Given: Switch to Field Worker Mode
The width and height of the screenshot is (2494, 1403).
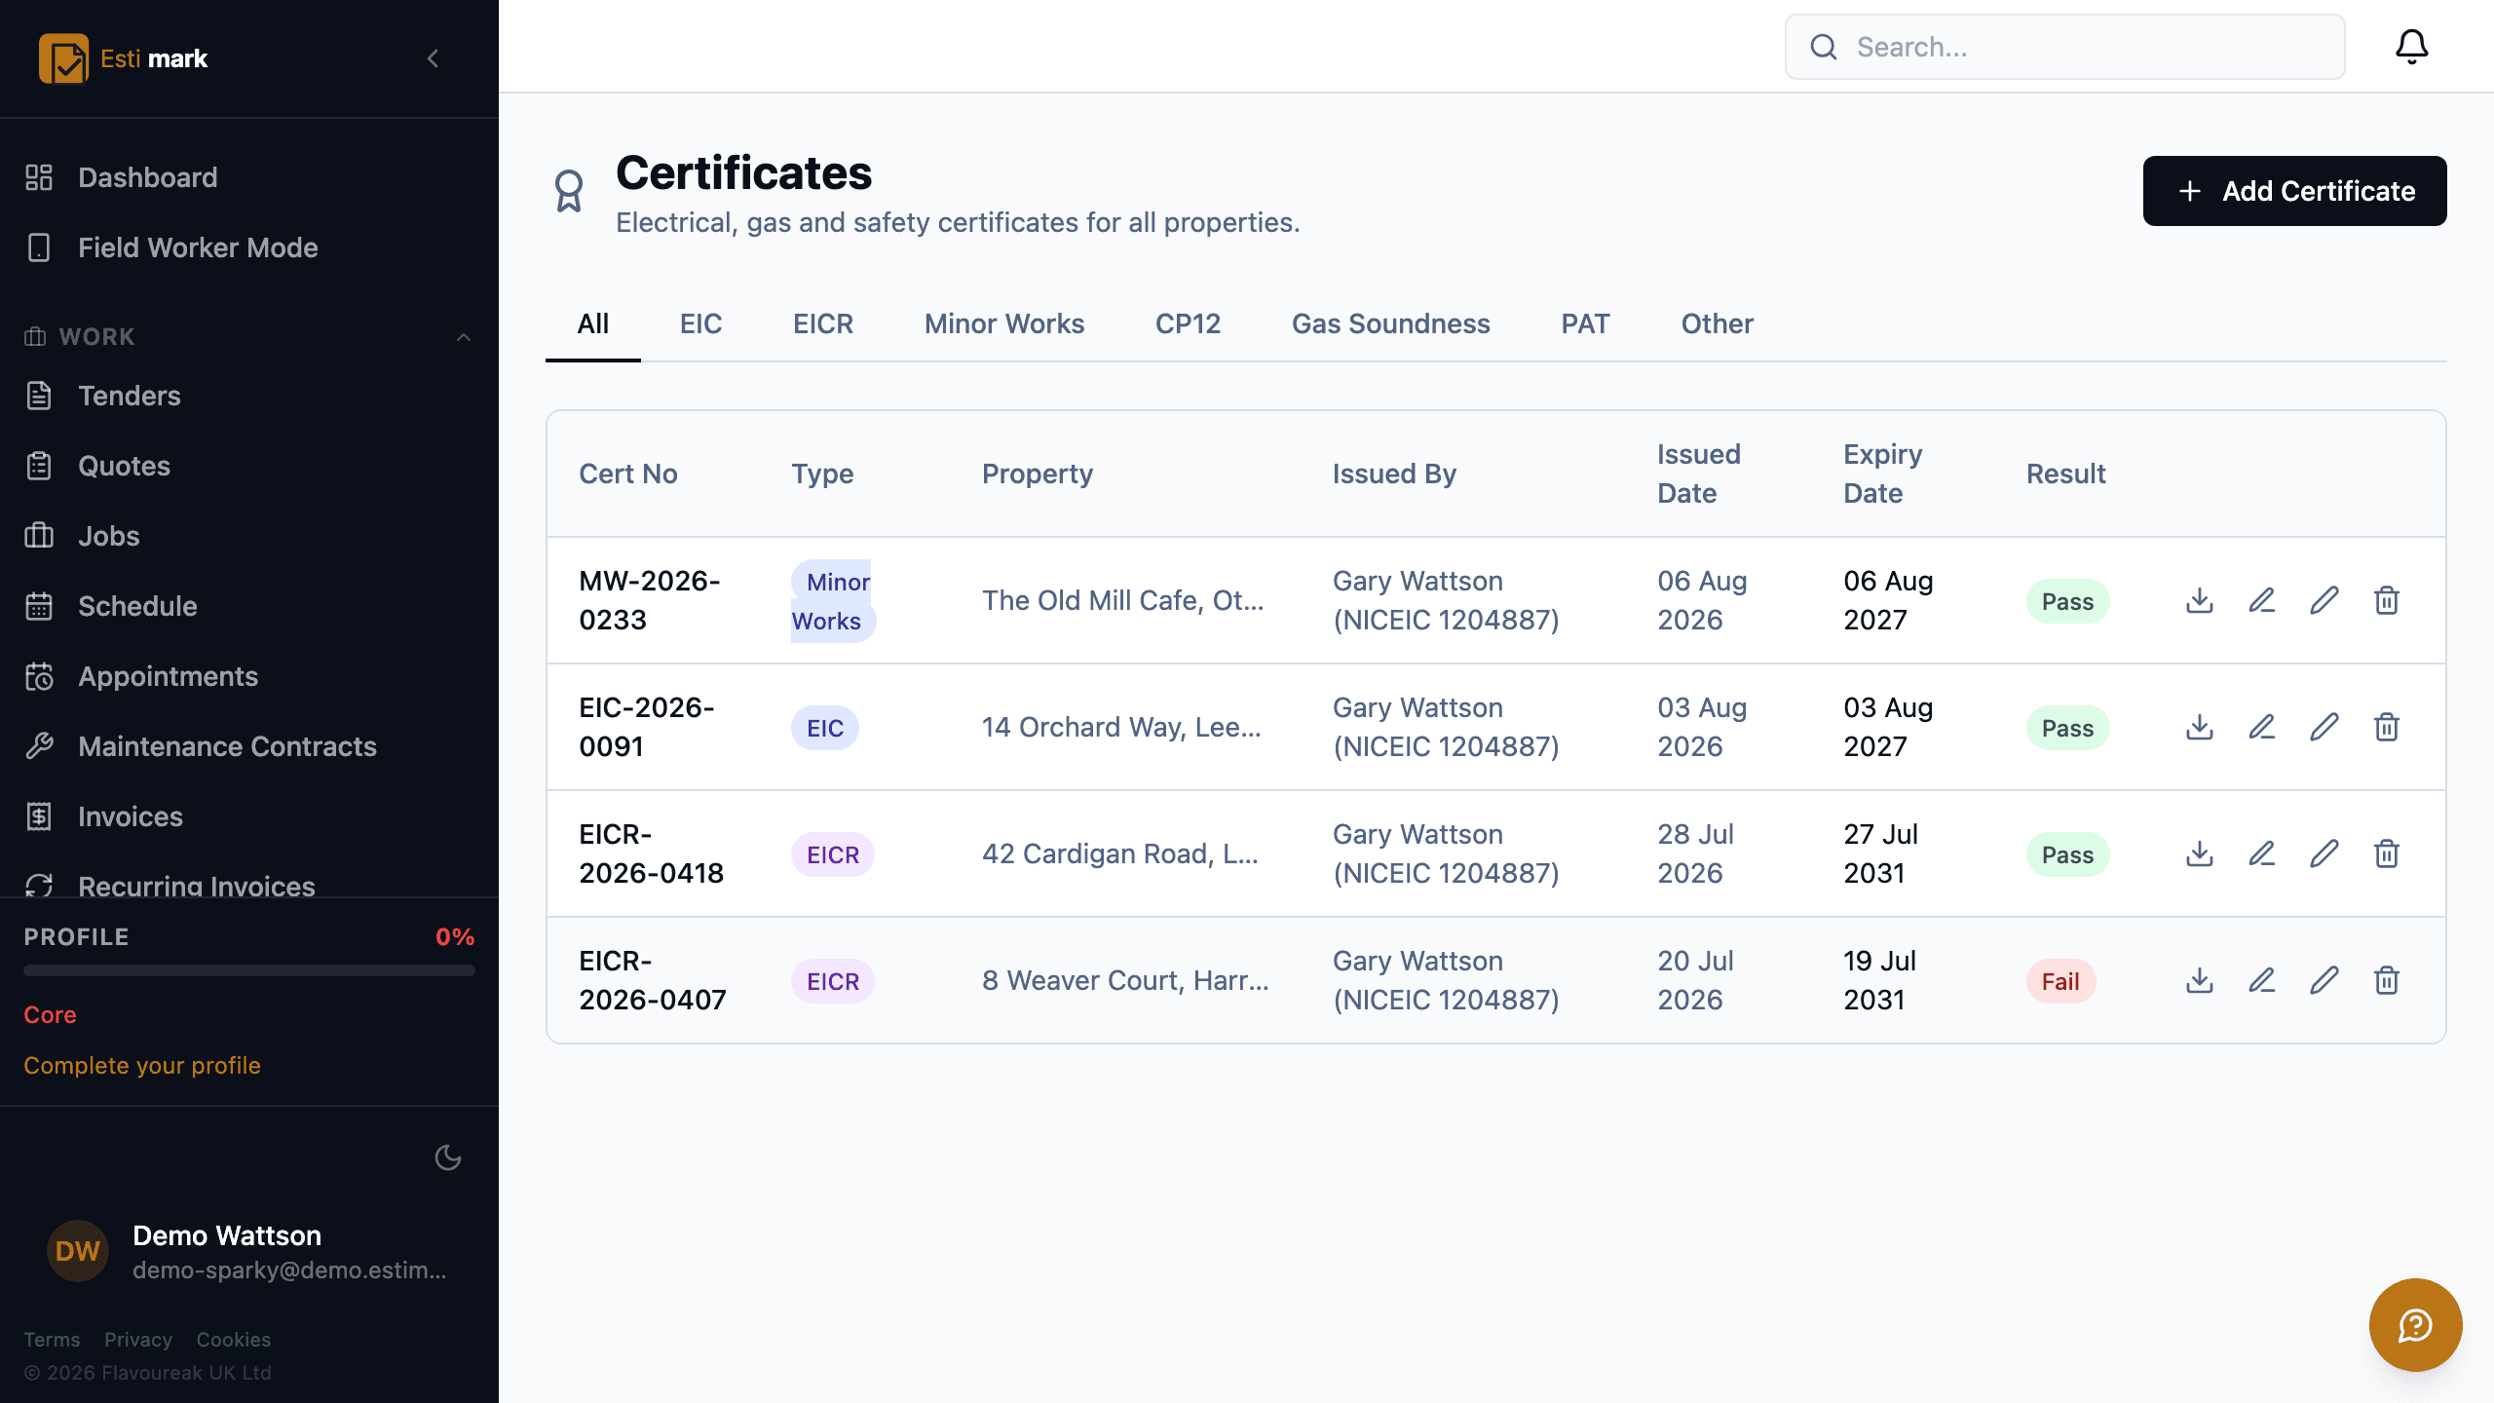Looking at the screenshot, I should point(249,247).
